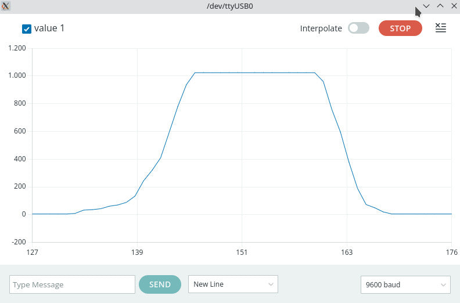Click the red STOP button
Screen dimensions: 460x303
point(400,28)
